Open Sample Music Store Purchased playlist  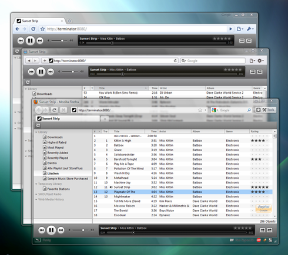tap(65, 179)
